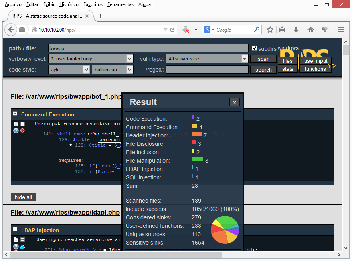Screen dimensions: 352x261
Task: Open the bof_1.php file heading link
Action: [x=66, y=96]
